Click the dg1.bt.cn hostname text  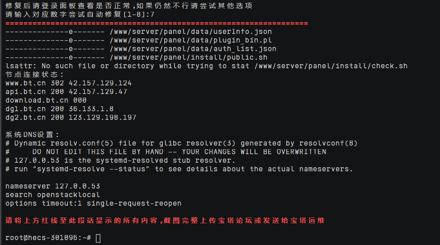[x=25, y=109]
